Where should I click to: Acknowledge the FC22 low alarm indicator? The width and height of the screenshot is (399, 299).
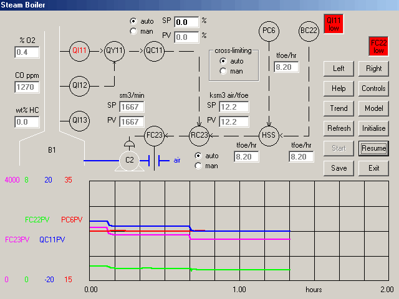tap(378, 47)
